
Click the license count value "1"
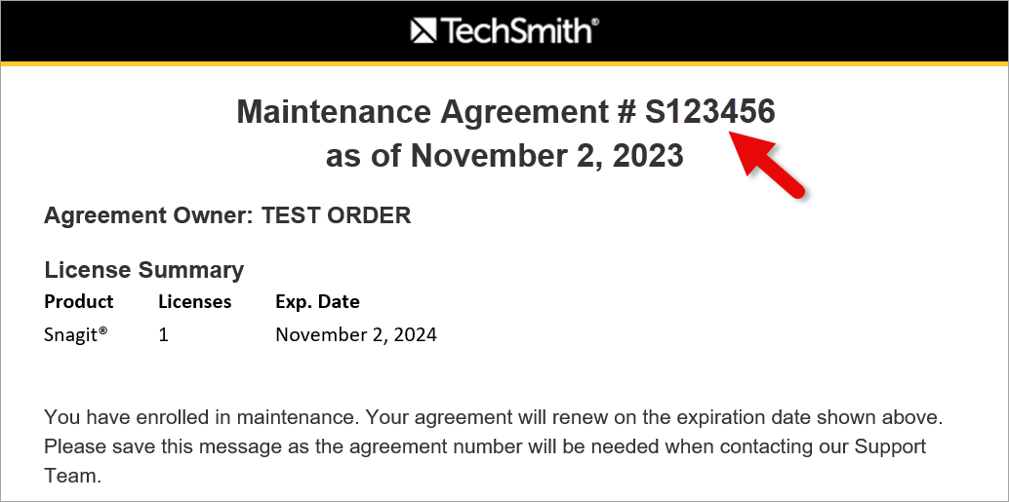click(163, 334)
